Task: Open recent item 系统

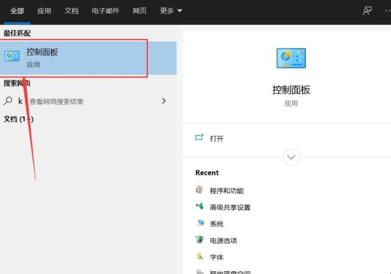Action: (x=217, y=224)
